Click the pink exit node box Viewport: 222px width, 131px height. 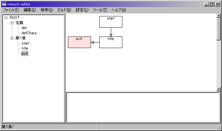point(79,42)
